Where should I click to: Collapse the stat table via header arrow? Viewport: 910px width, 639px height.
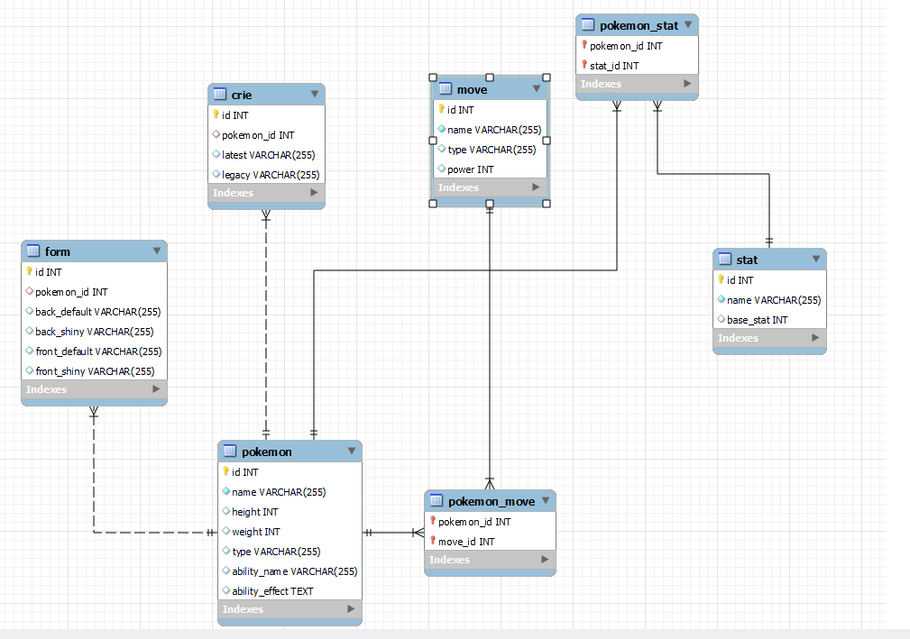[x=816, y=259]
